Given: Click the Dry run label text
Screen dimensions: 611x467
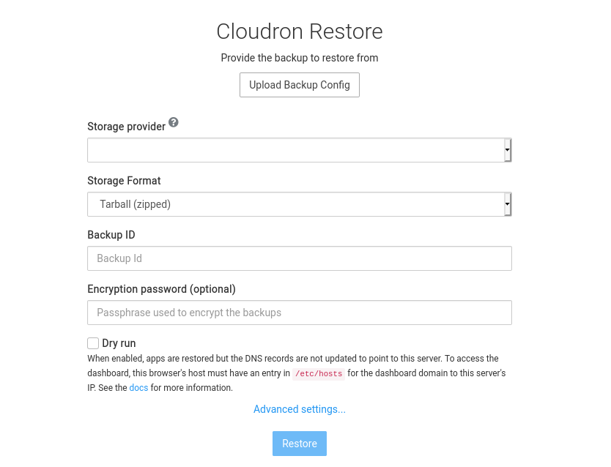Looking at the screenshot, I should [119, 343].
